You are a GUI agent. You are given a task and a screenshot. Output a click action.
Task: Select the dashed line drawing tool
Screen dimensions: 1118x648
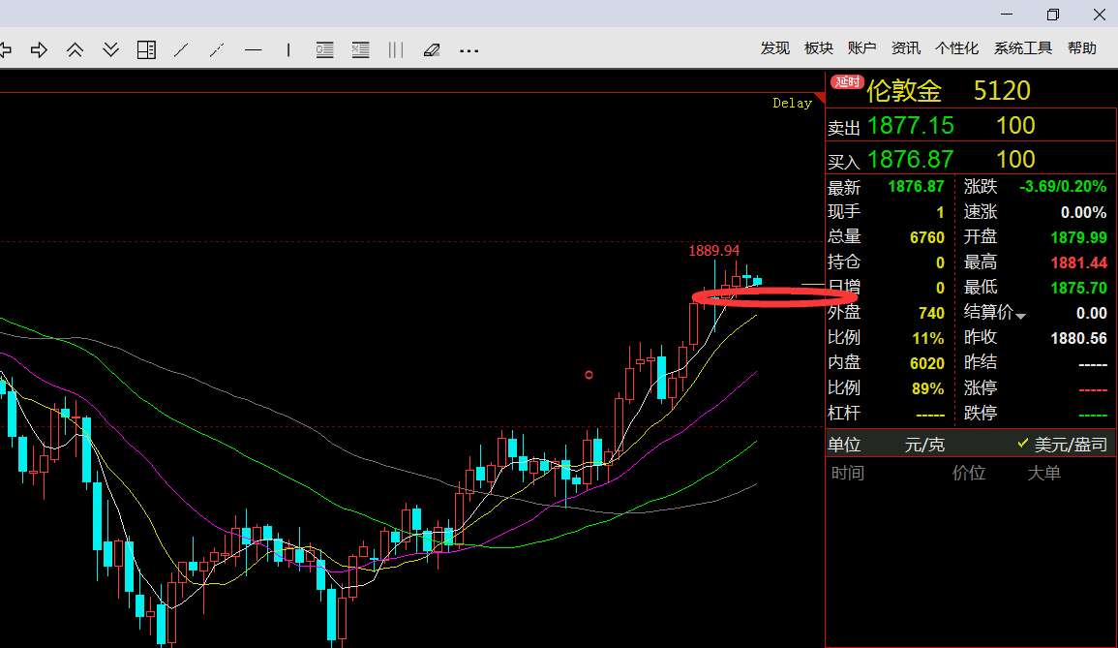click(218, 49)
